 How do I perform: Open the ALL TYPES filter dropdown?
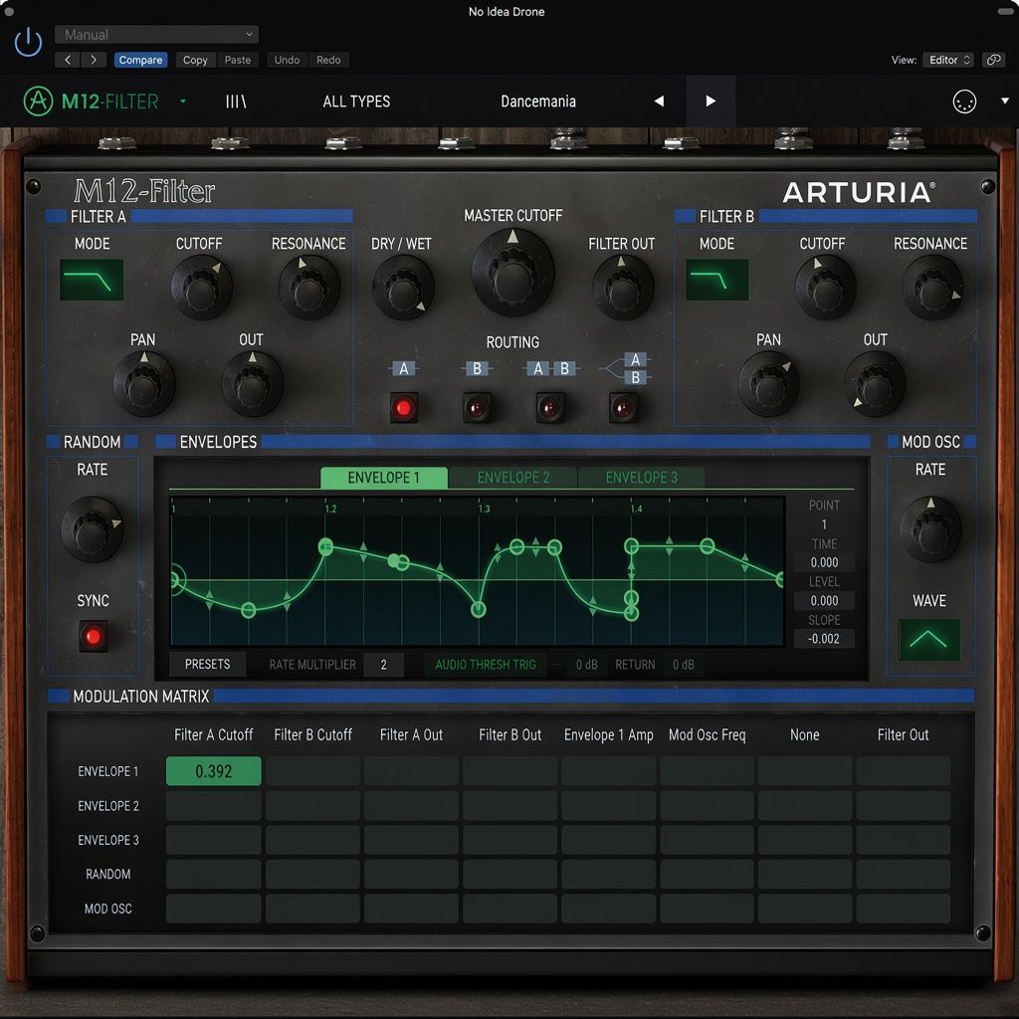click(356, 102)
